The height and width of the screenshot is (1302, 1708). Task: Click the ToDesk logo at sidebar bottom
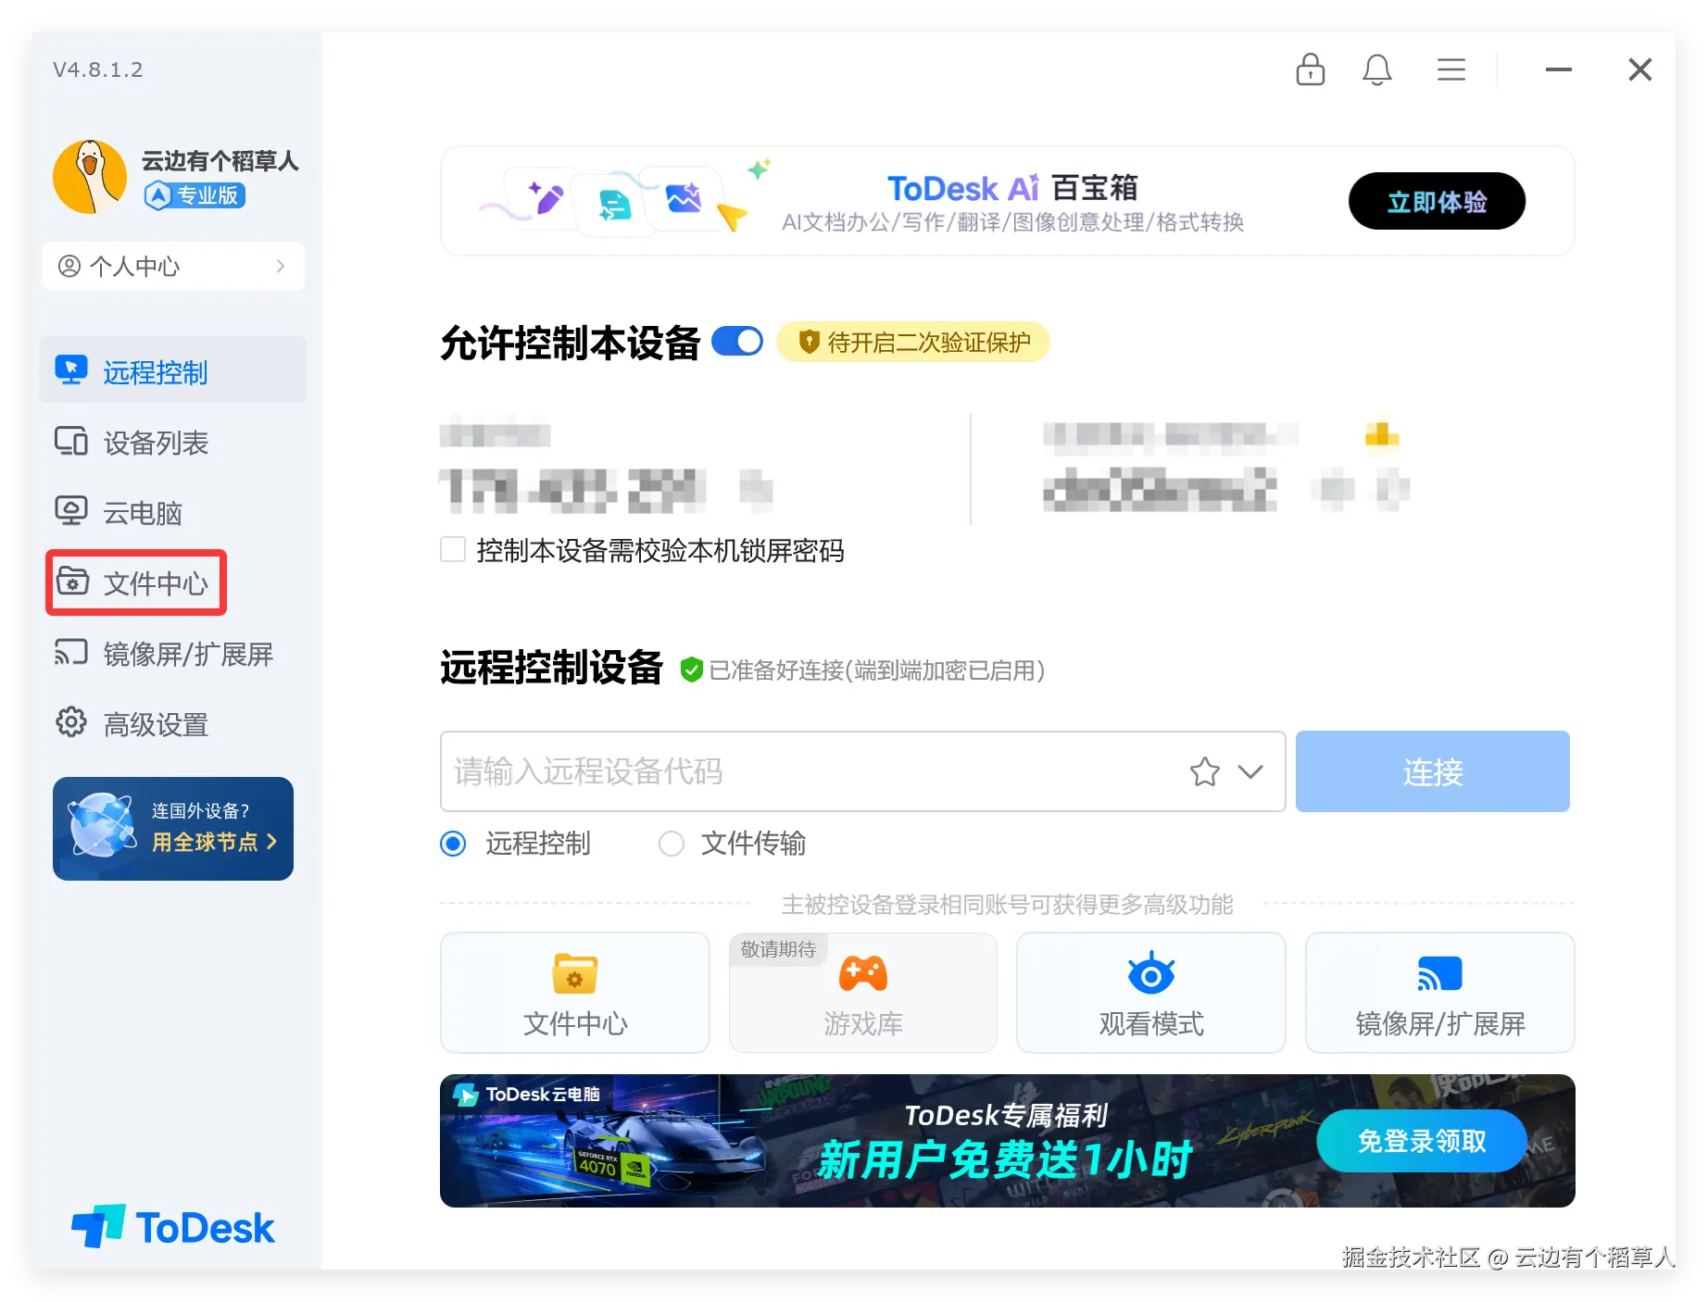pos(173,1227)
